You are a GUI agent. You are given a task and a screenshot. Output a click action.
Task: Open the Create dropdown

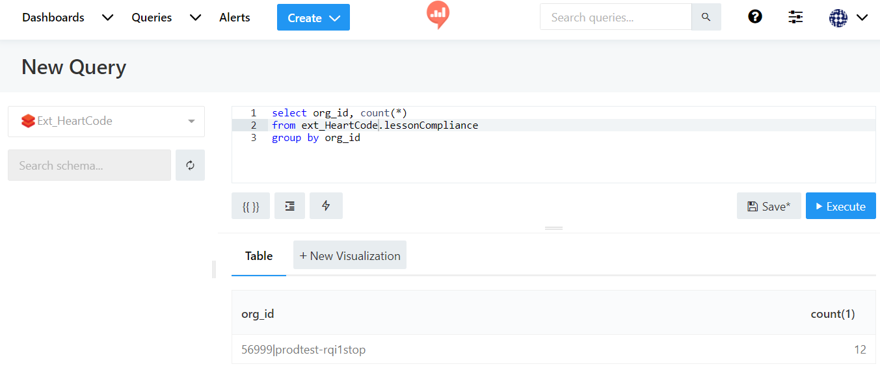pos(313,17)
